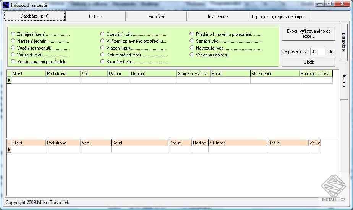
Task: Click Datum header in green table
Action: (x=119, y=74)
